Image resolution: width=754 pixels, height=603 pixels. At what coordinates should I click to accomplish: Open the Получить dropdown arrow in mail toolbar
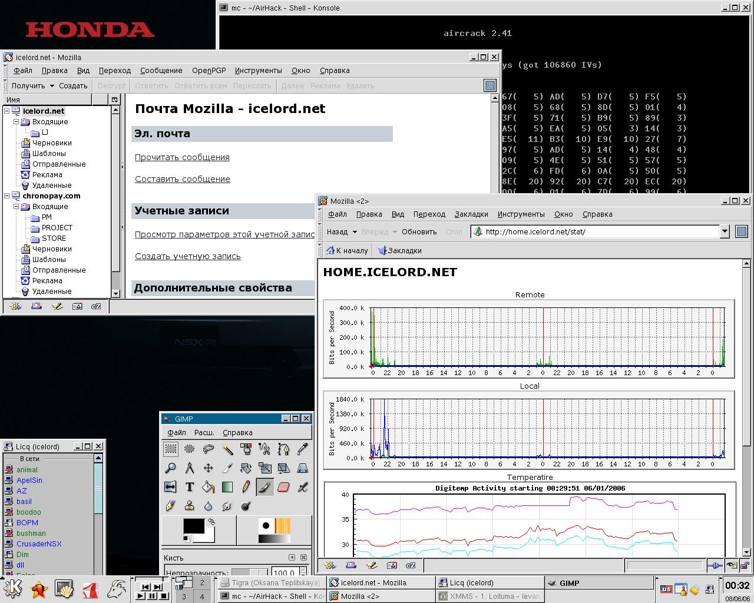52,86
